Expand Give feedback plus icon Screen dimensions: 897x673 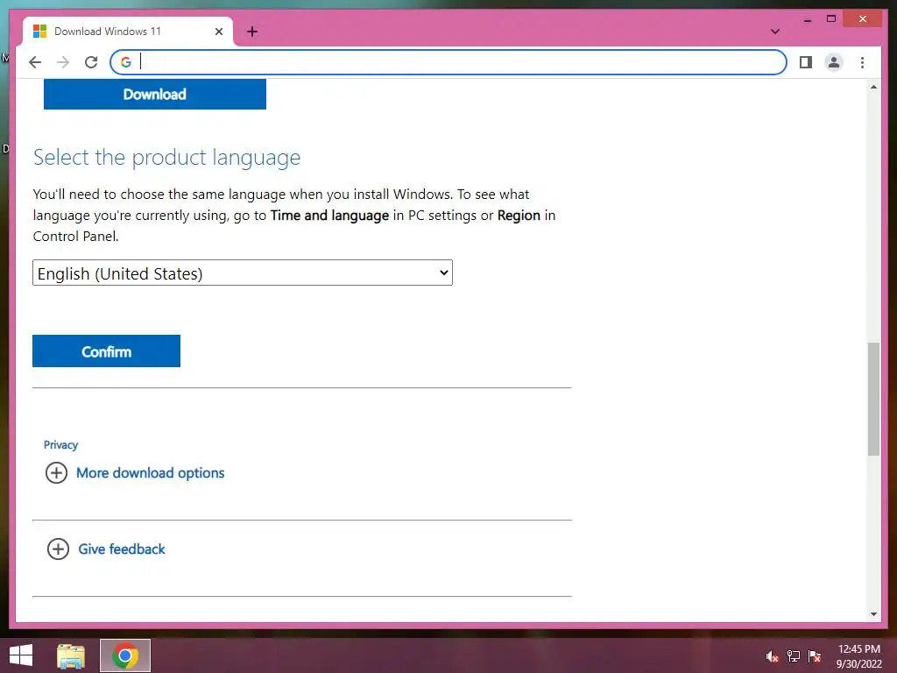tap(58, 549)
